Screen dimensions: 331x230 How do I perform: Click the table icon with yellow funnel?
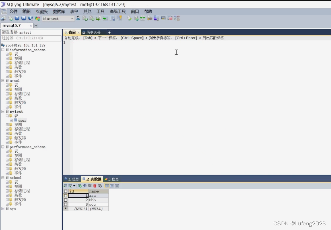[119, 18]
